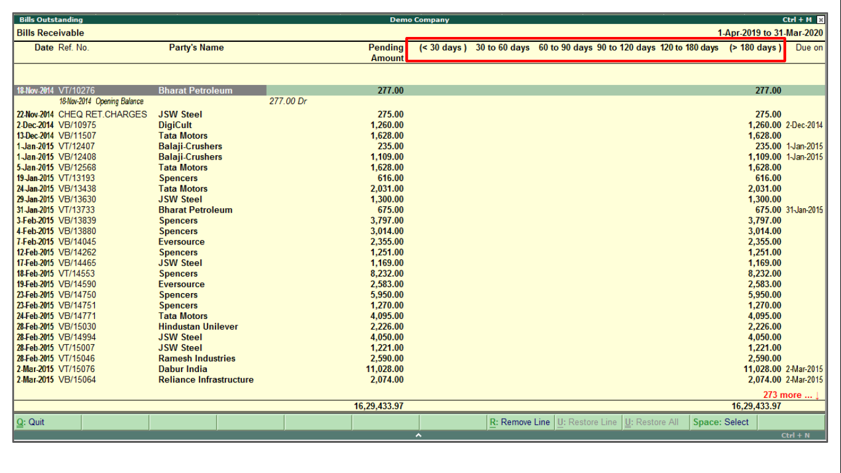
Task: Select the Spencers VB/13880 bill
Action: point(419,232)
